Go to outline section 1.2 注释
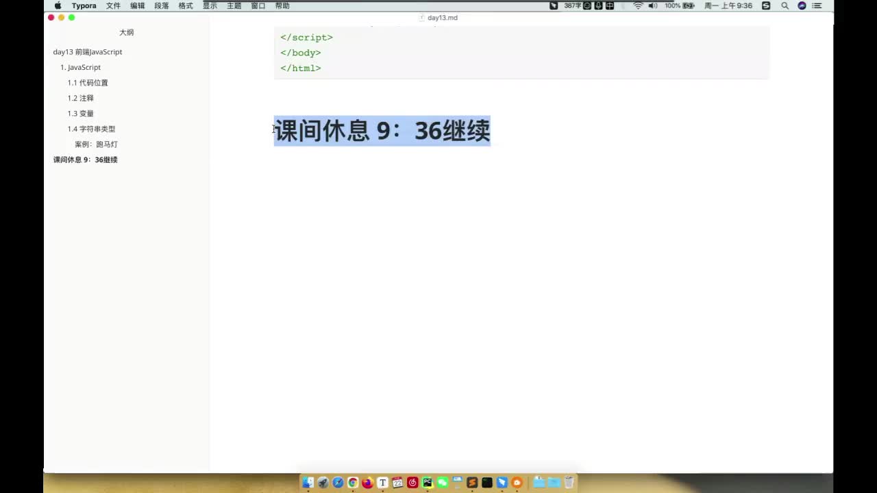Viewport: 877px width, 493px height. coord(81,98)
